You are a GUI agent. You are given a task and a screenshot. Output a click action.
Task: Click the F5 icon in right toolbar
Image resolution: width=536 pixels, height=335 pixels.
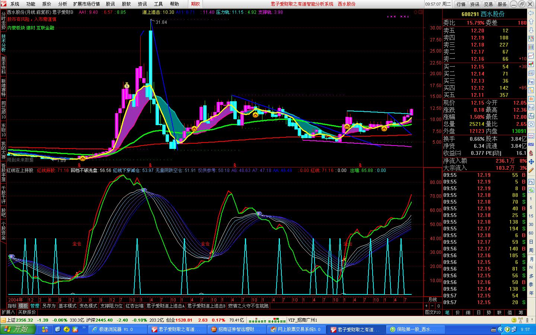coord(531,182)
